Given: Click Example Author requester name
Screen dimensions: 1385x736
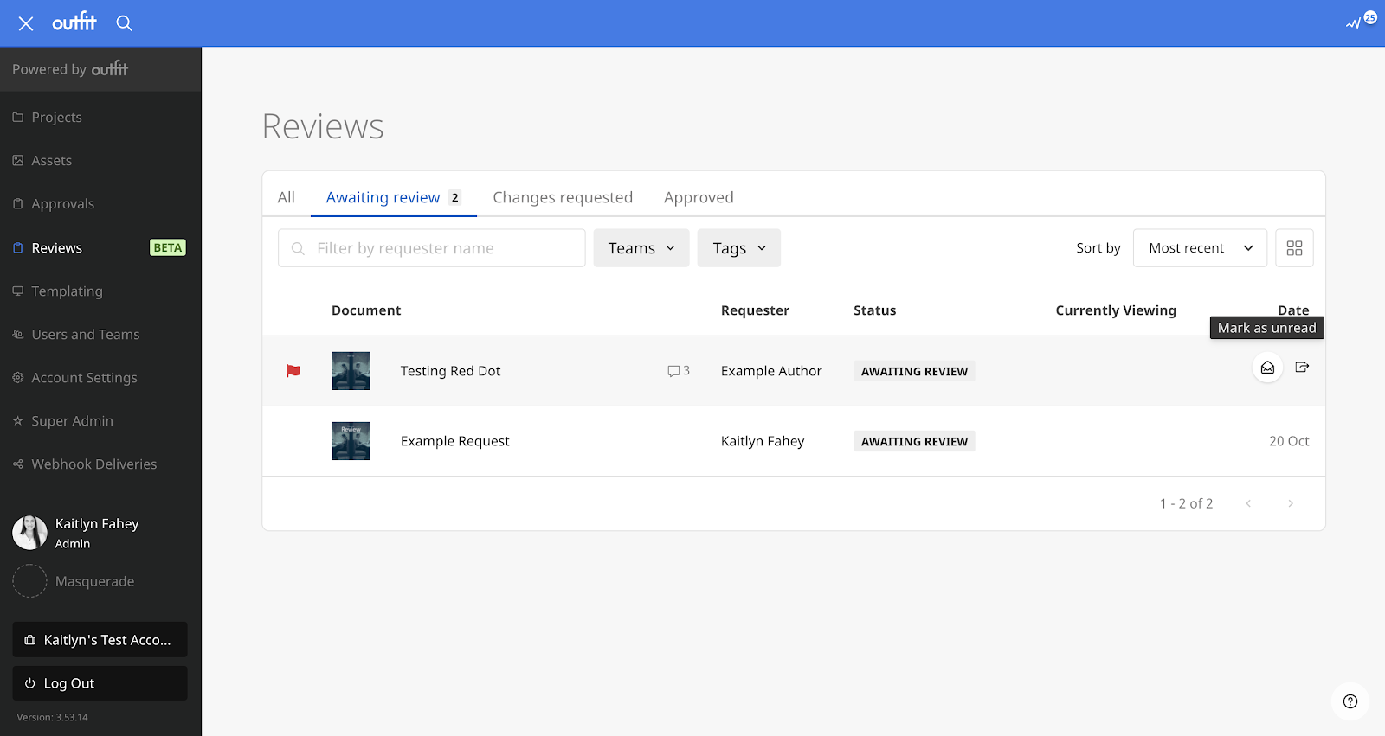Looking at the screenshot, I should point(771,371).
